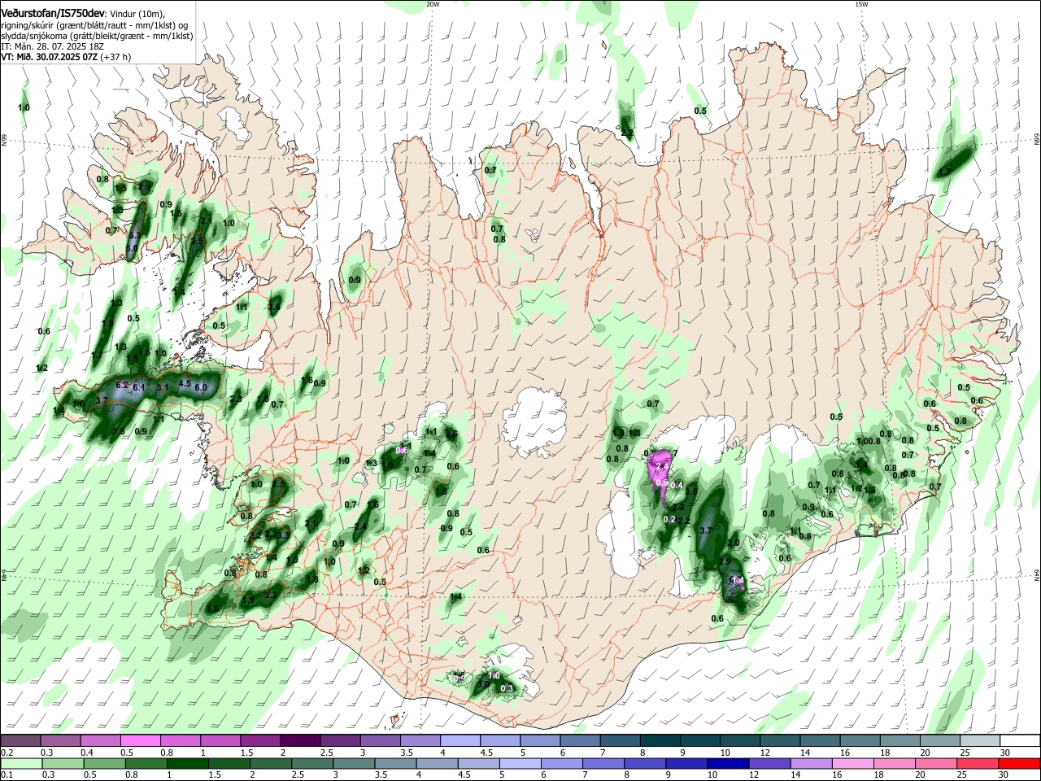1041x781 pixels.
Task: Pick the bottom-row blue swatch starting at 7
Action: pos(603,763)
